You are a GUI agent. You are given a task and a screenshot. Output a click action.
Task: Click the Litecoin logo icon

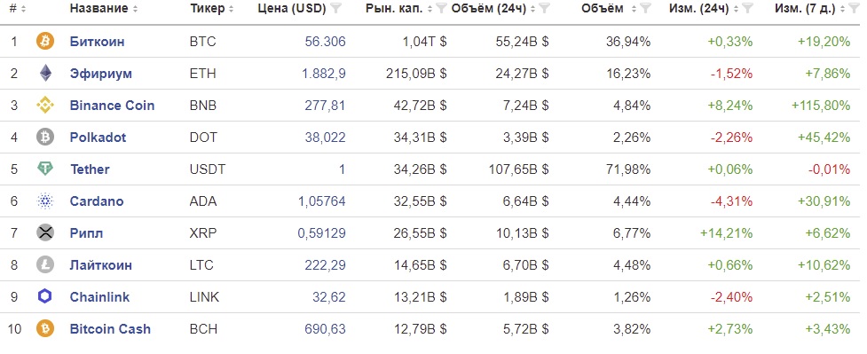coord(45,265)
